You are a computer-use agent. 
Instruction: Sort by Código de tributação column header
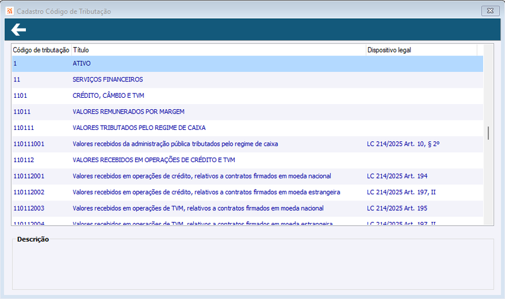point(41,50)
